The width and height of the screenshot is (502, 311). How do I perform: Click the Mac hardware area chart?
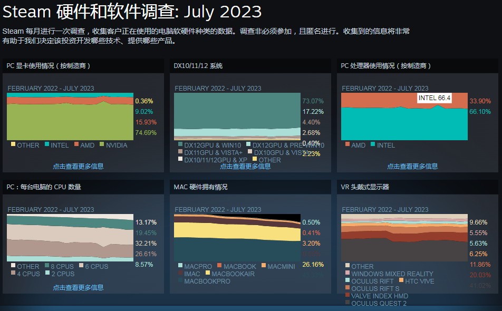(x=237, y=238)
